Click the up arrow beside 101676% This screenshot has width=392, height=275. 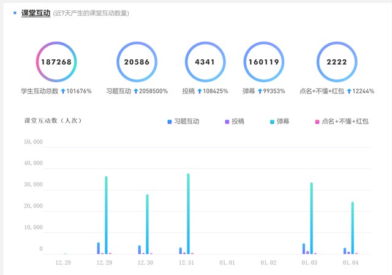tap(63, 91)
